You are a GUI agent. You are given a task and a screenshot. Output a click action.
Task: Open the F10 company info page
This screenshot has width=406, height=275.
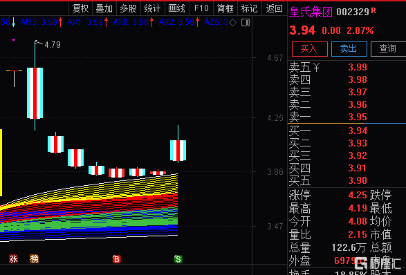coord(201,8)
